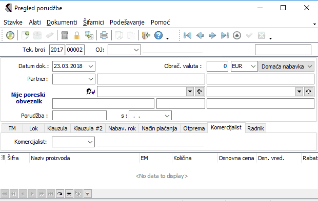This screenshot has width=318, height=201.
Task: Expand the Partner code dropdown
Action: [x=91, y=79]
